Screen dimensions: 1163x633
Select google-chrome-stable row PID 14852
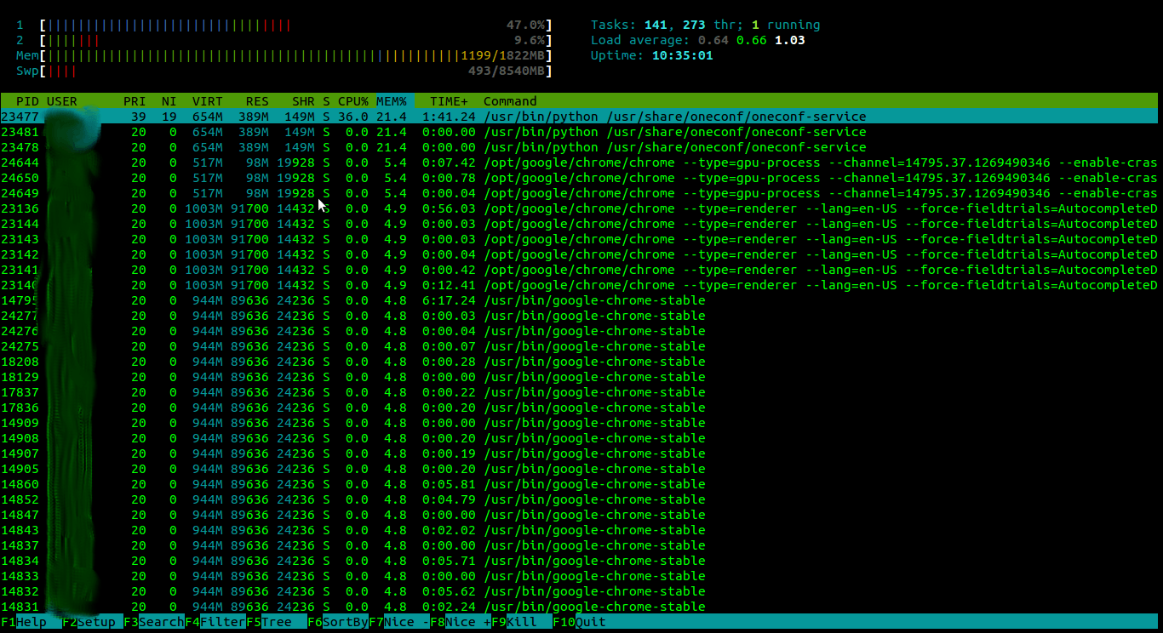tap(579, 499)
